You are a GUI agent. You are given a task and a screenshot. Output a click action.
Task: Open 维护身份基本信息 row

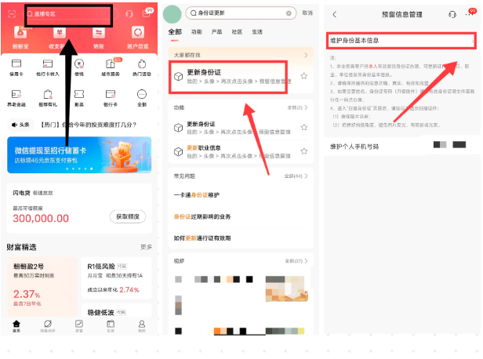point(401,41)
